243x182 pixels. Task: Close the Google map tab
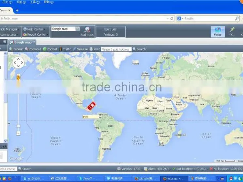34,42
